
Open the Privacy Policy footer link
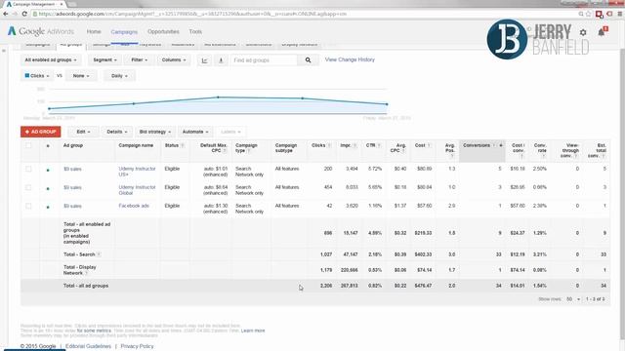click(x=137, y=346)
